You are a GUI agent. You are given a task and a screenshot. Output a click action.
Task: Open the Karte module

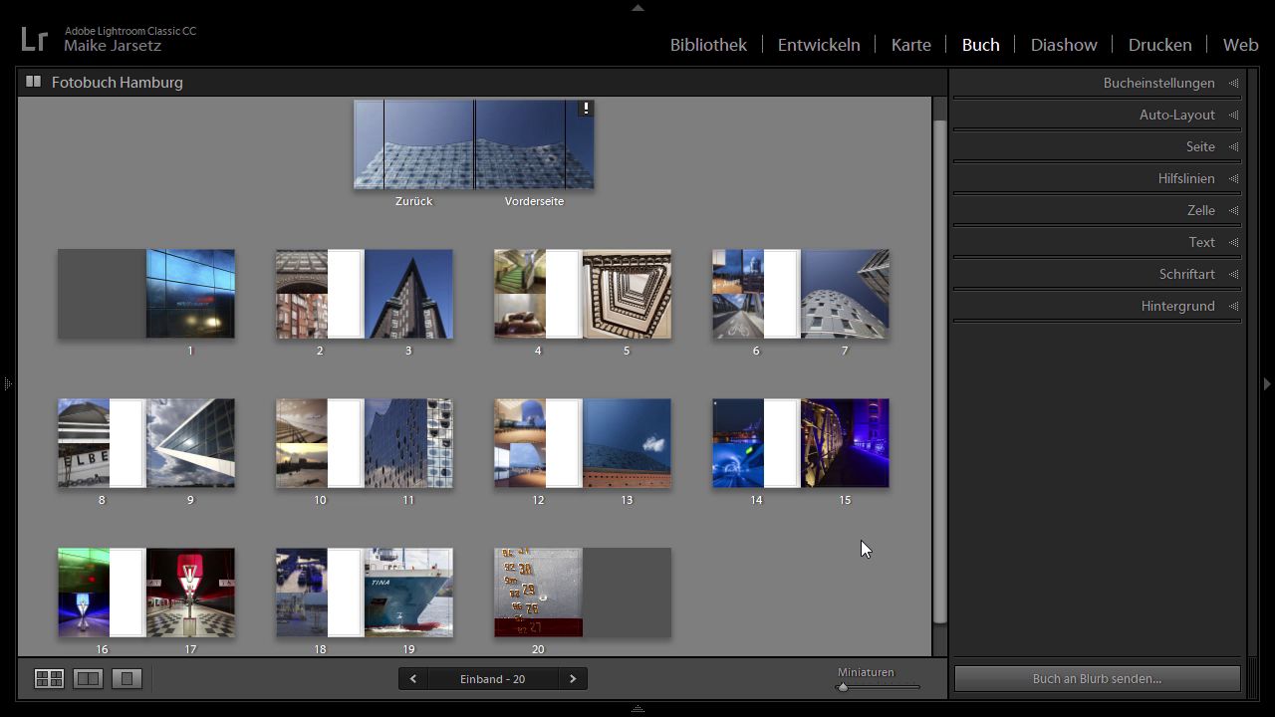[x=911, y=45]
